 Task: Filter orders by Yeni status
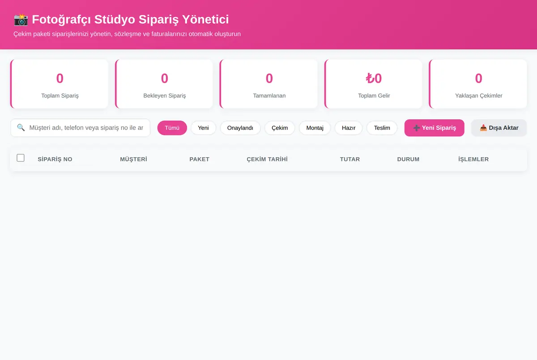(204, 128)
